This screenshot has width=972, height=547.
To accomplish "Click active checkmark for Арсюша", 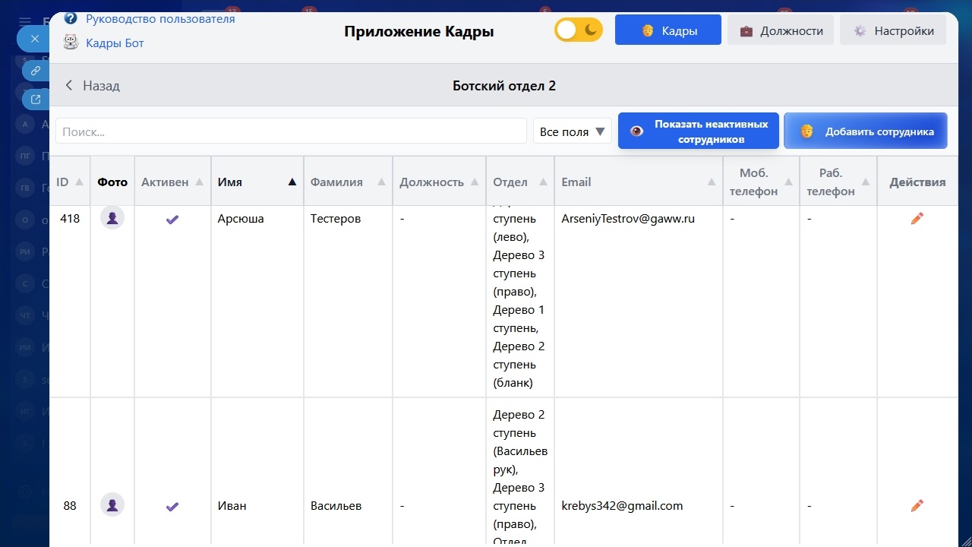I will [172, 219].
